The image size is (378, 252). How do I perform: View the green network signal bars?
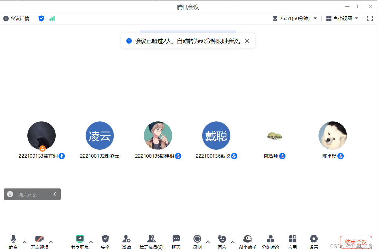click(52, 19)
